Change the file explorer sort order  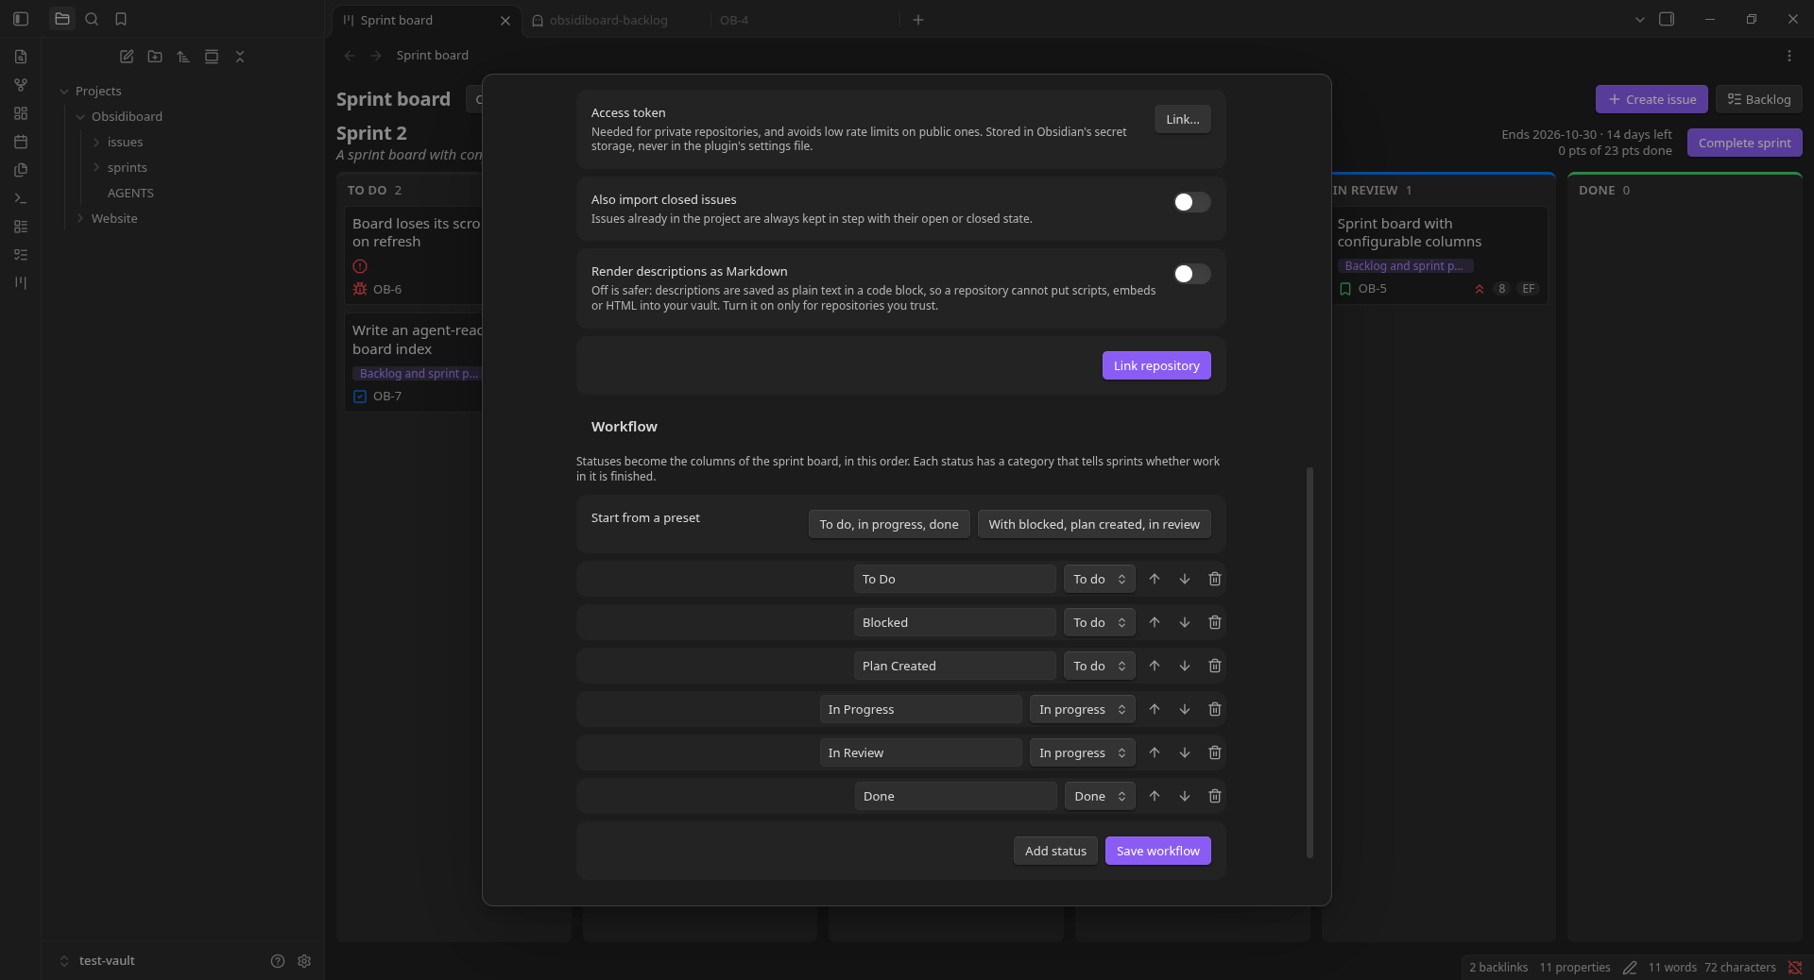(x=183, y=57)
